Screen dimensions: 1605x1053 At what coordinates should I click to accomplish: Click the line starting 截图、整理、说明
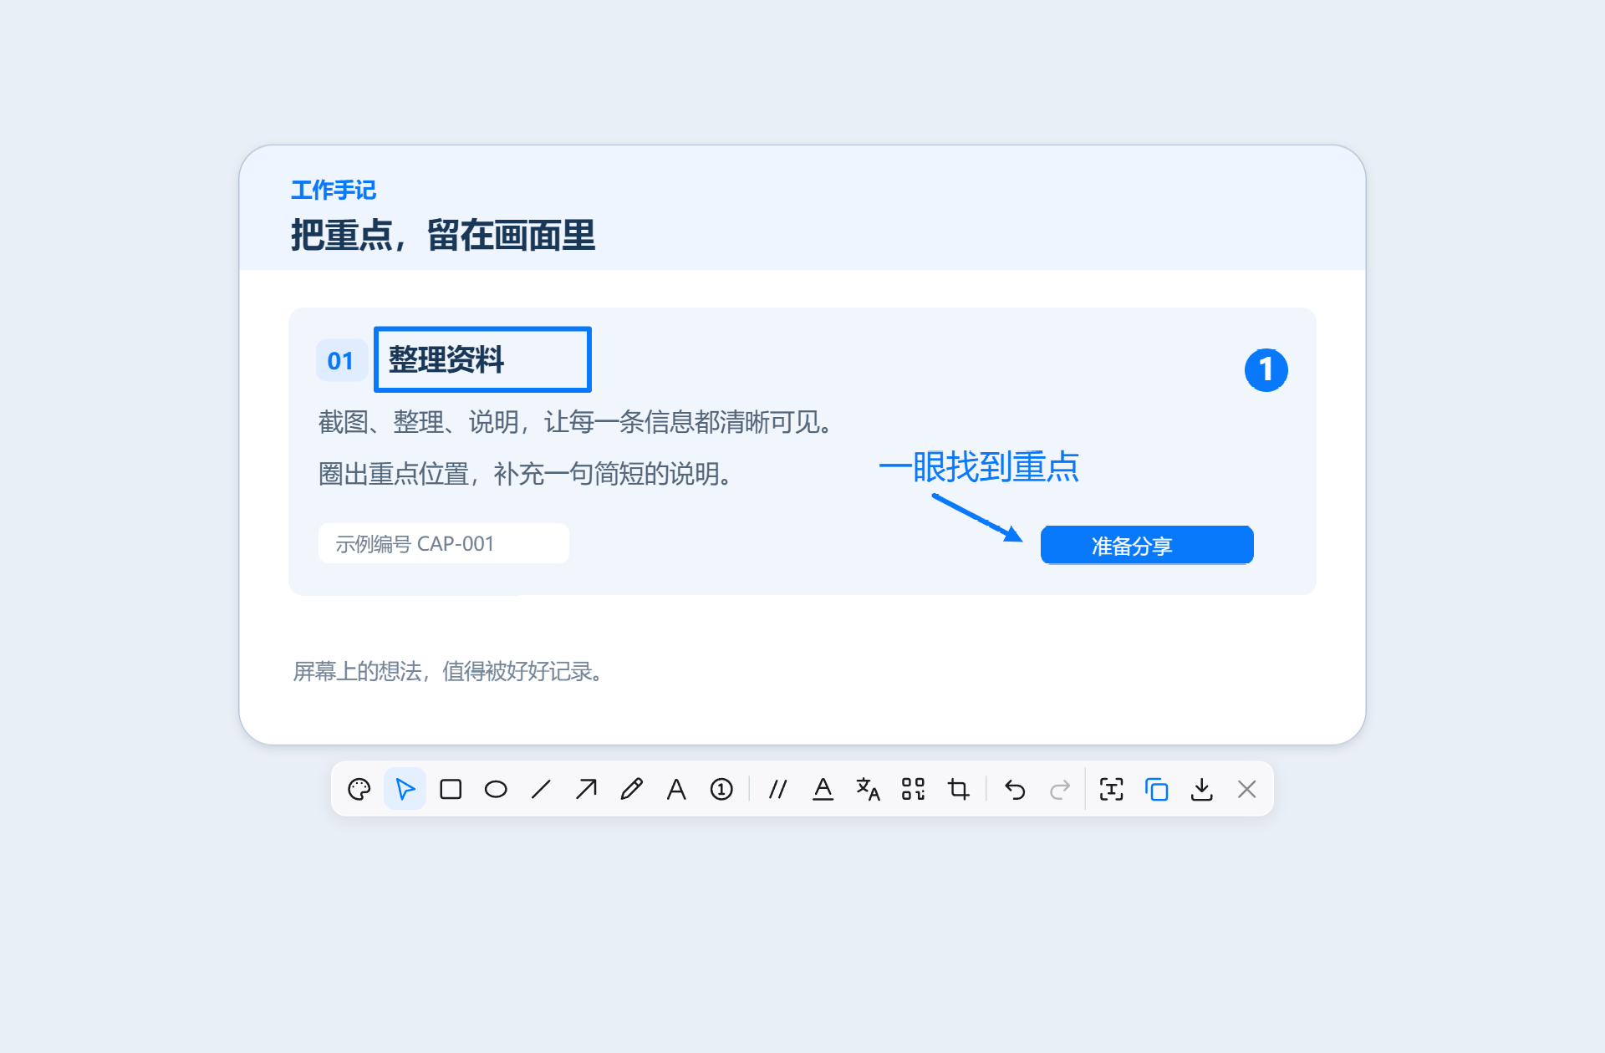(x=577, y=422)
